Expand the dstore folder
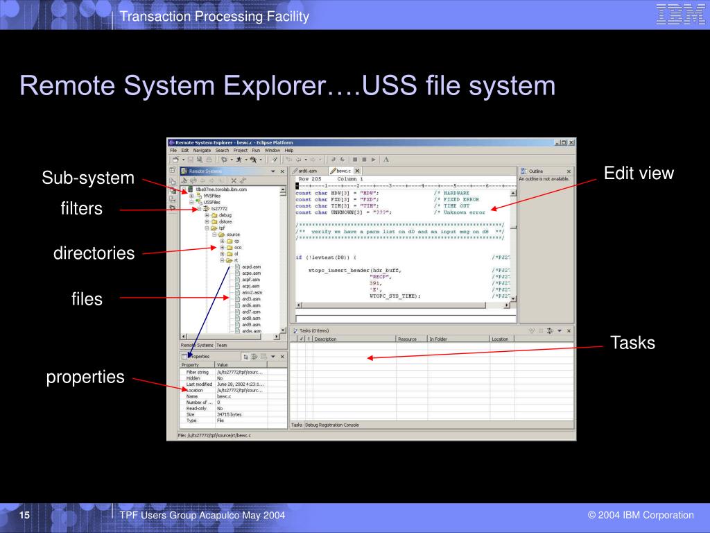 click(207, 221)
